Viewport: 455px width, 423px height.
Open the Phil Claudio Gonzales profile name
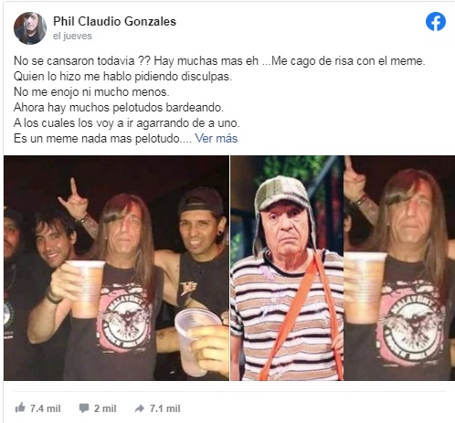coord(114,21)
